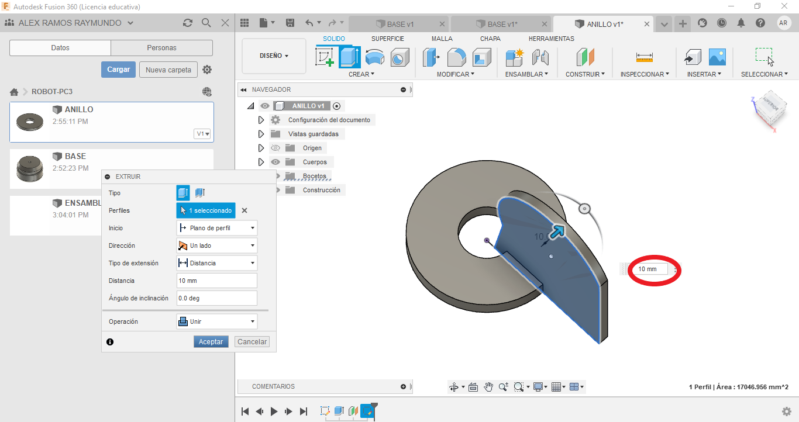Click the Save icon in toolbar
The height and width of the screenshot is (422, 799).
(x=290, y=23)
